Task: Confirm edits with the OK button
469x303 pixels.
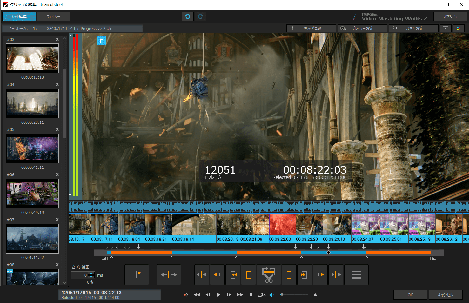Action: pyautogui.click(x=410, y=295)
